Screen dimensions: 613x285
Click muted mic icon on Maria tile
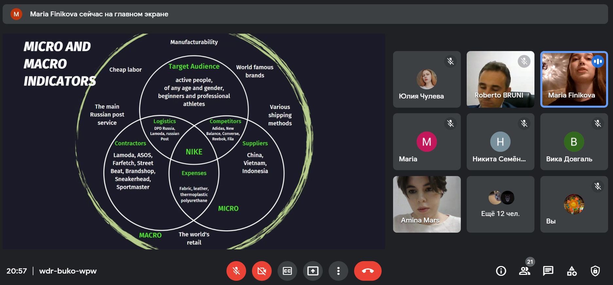coord(450,123)
